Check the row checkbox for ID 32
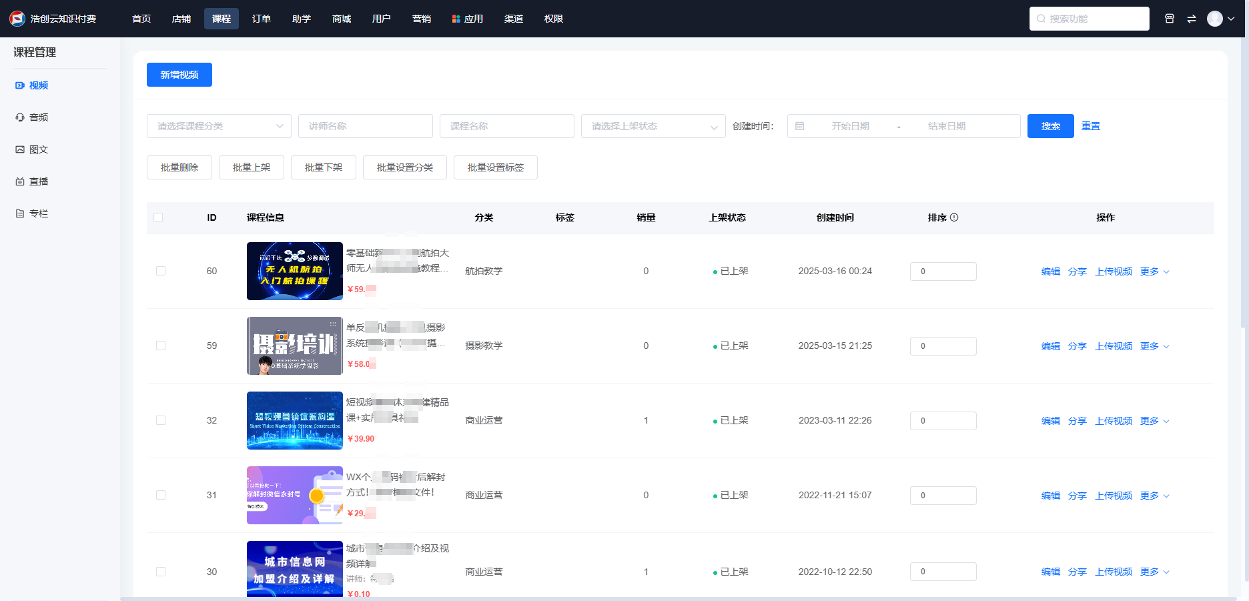 pos(161,420)
